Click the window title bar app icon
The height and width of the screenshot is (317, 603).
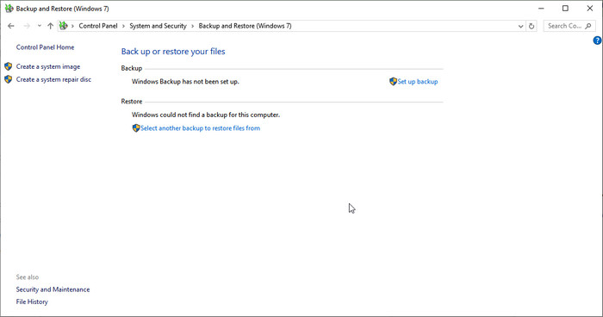[9, 8]
